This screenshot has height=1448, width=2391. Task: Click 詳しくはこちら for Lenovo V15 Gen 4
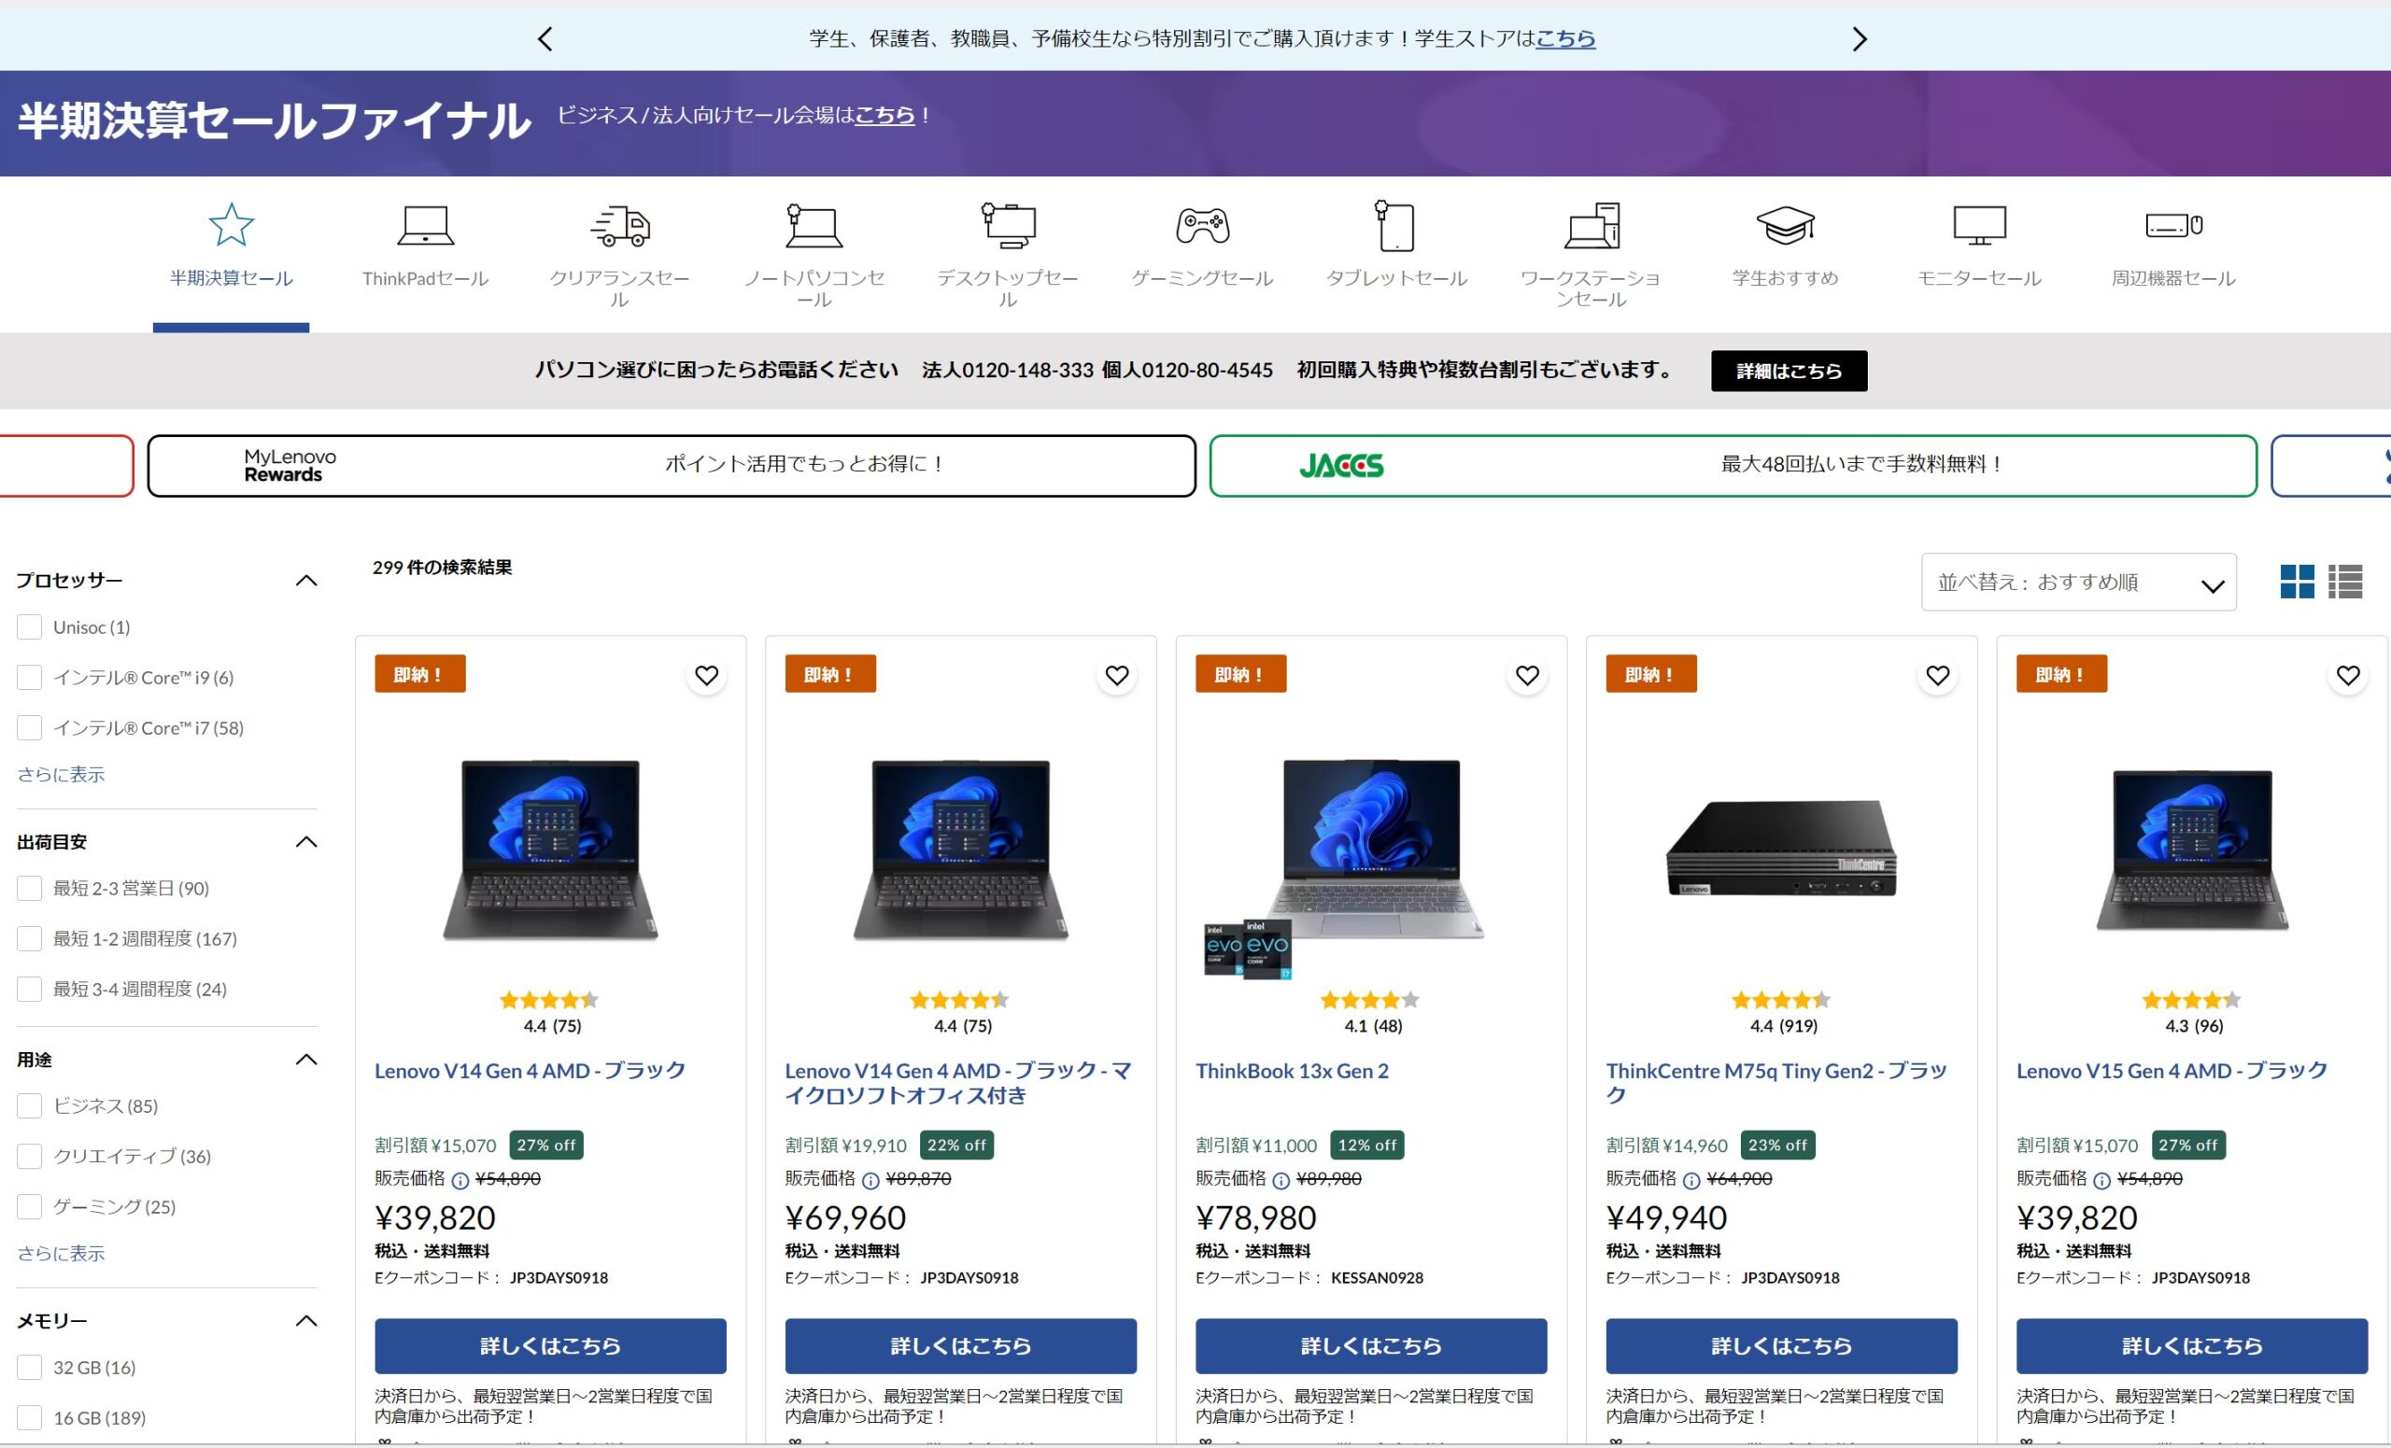pyautogui.click(x=2192, y=1345)
